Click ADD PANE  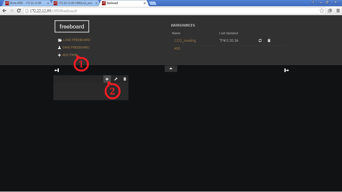pyautogui.click(x=70, y=55)
